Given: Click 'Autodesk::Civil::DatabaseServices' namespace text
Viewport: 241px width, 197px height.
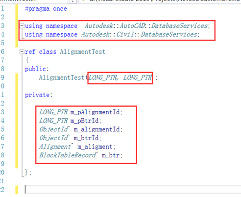Looking at the screenshot, I should pyautogui.click(x=139, y=34).
